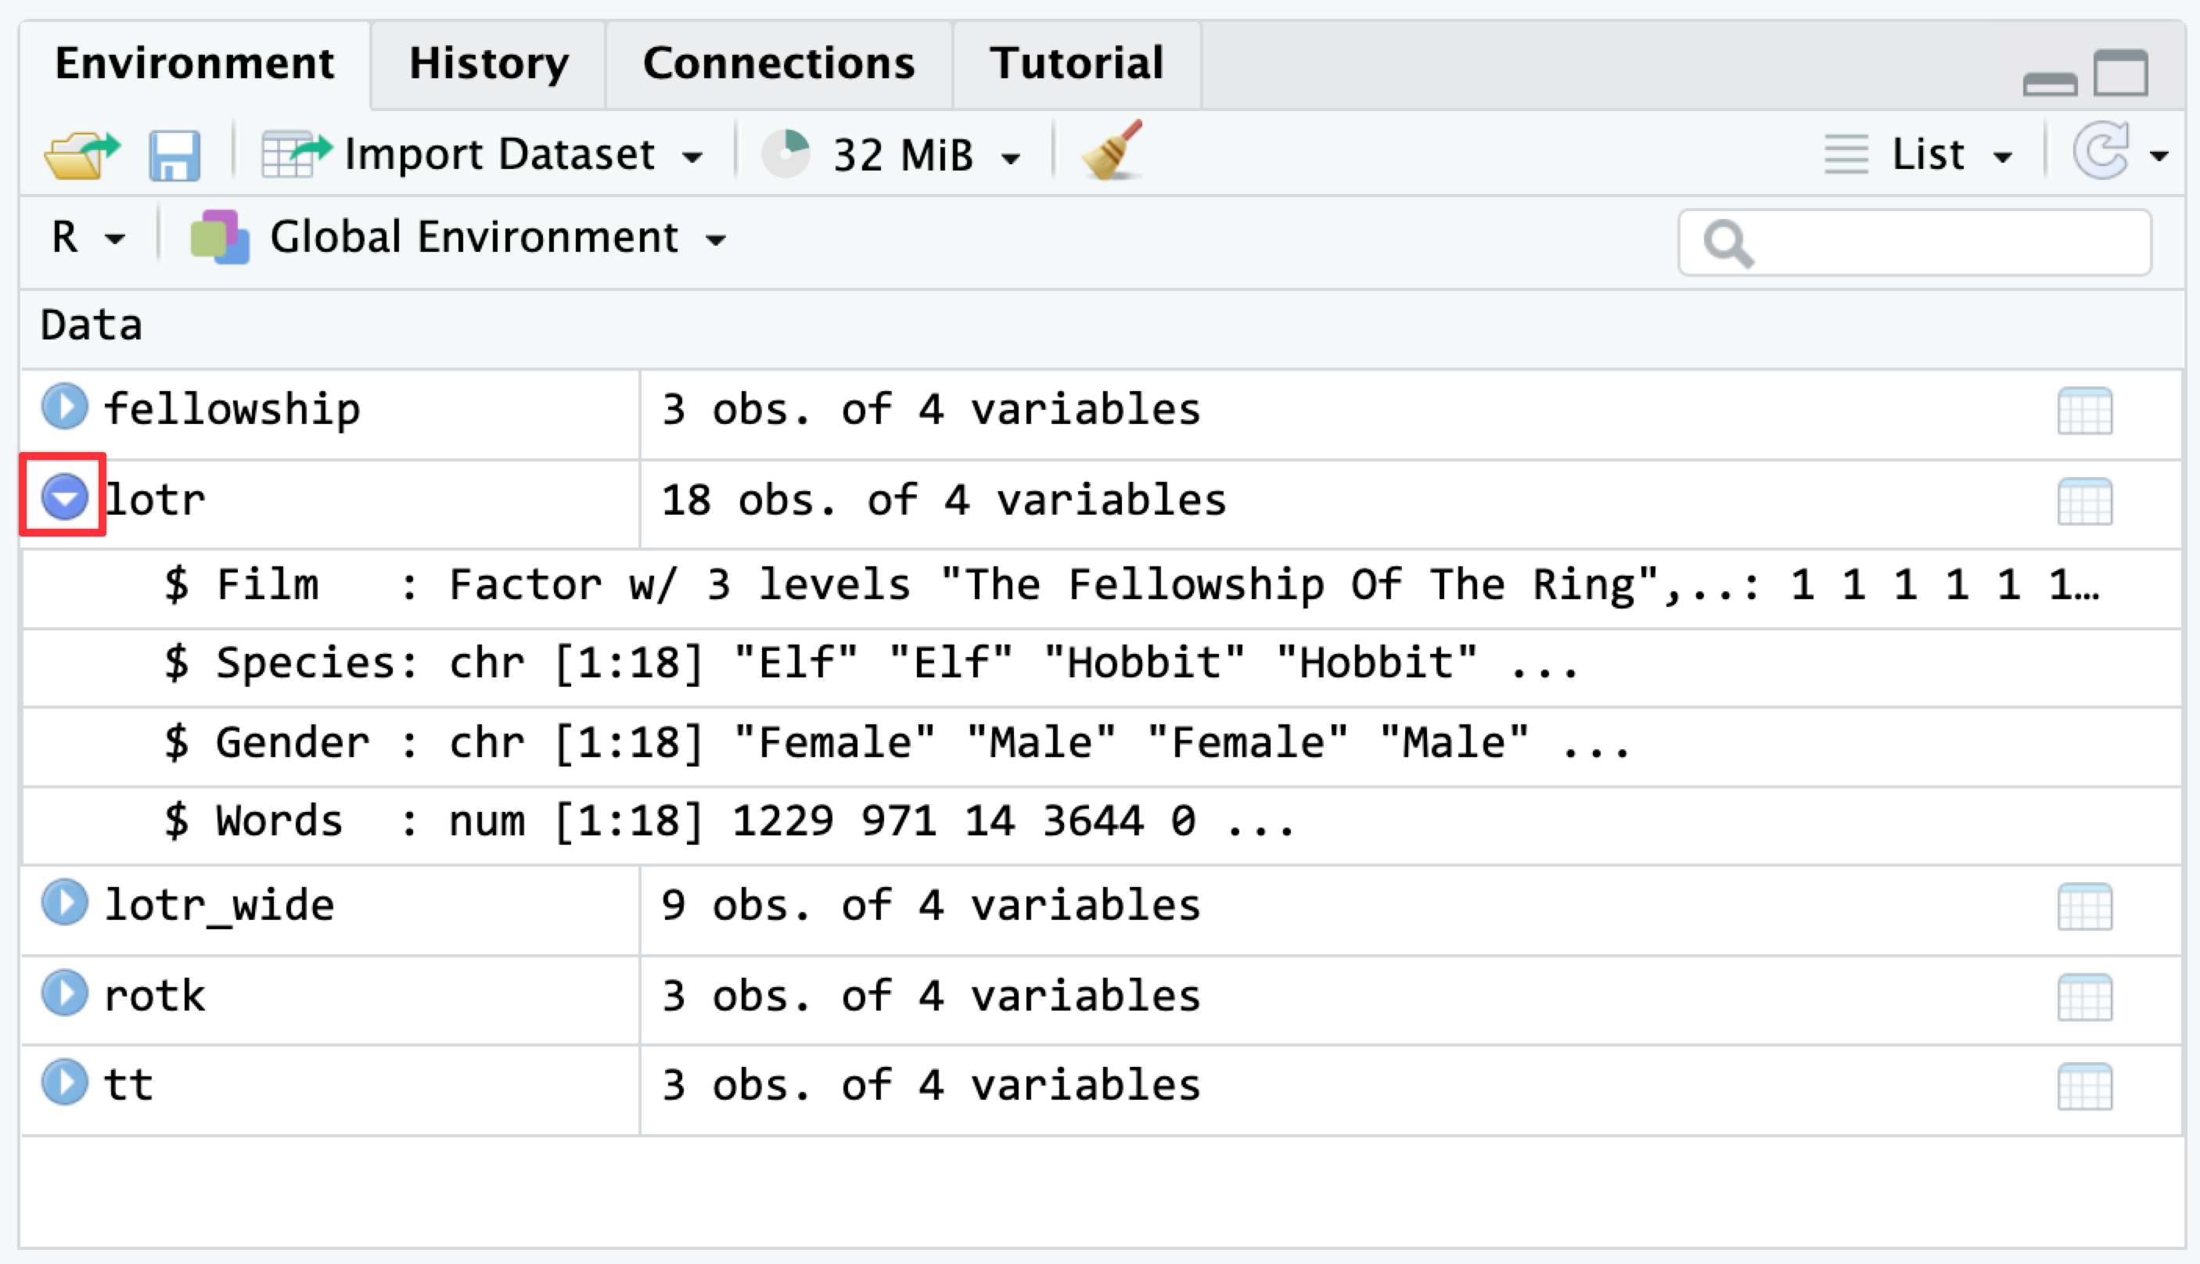Switch to the Connections tab
2200x1264 pixels.
(778, 64)
